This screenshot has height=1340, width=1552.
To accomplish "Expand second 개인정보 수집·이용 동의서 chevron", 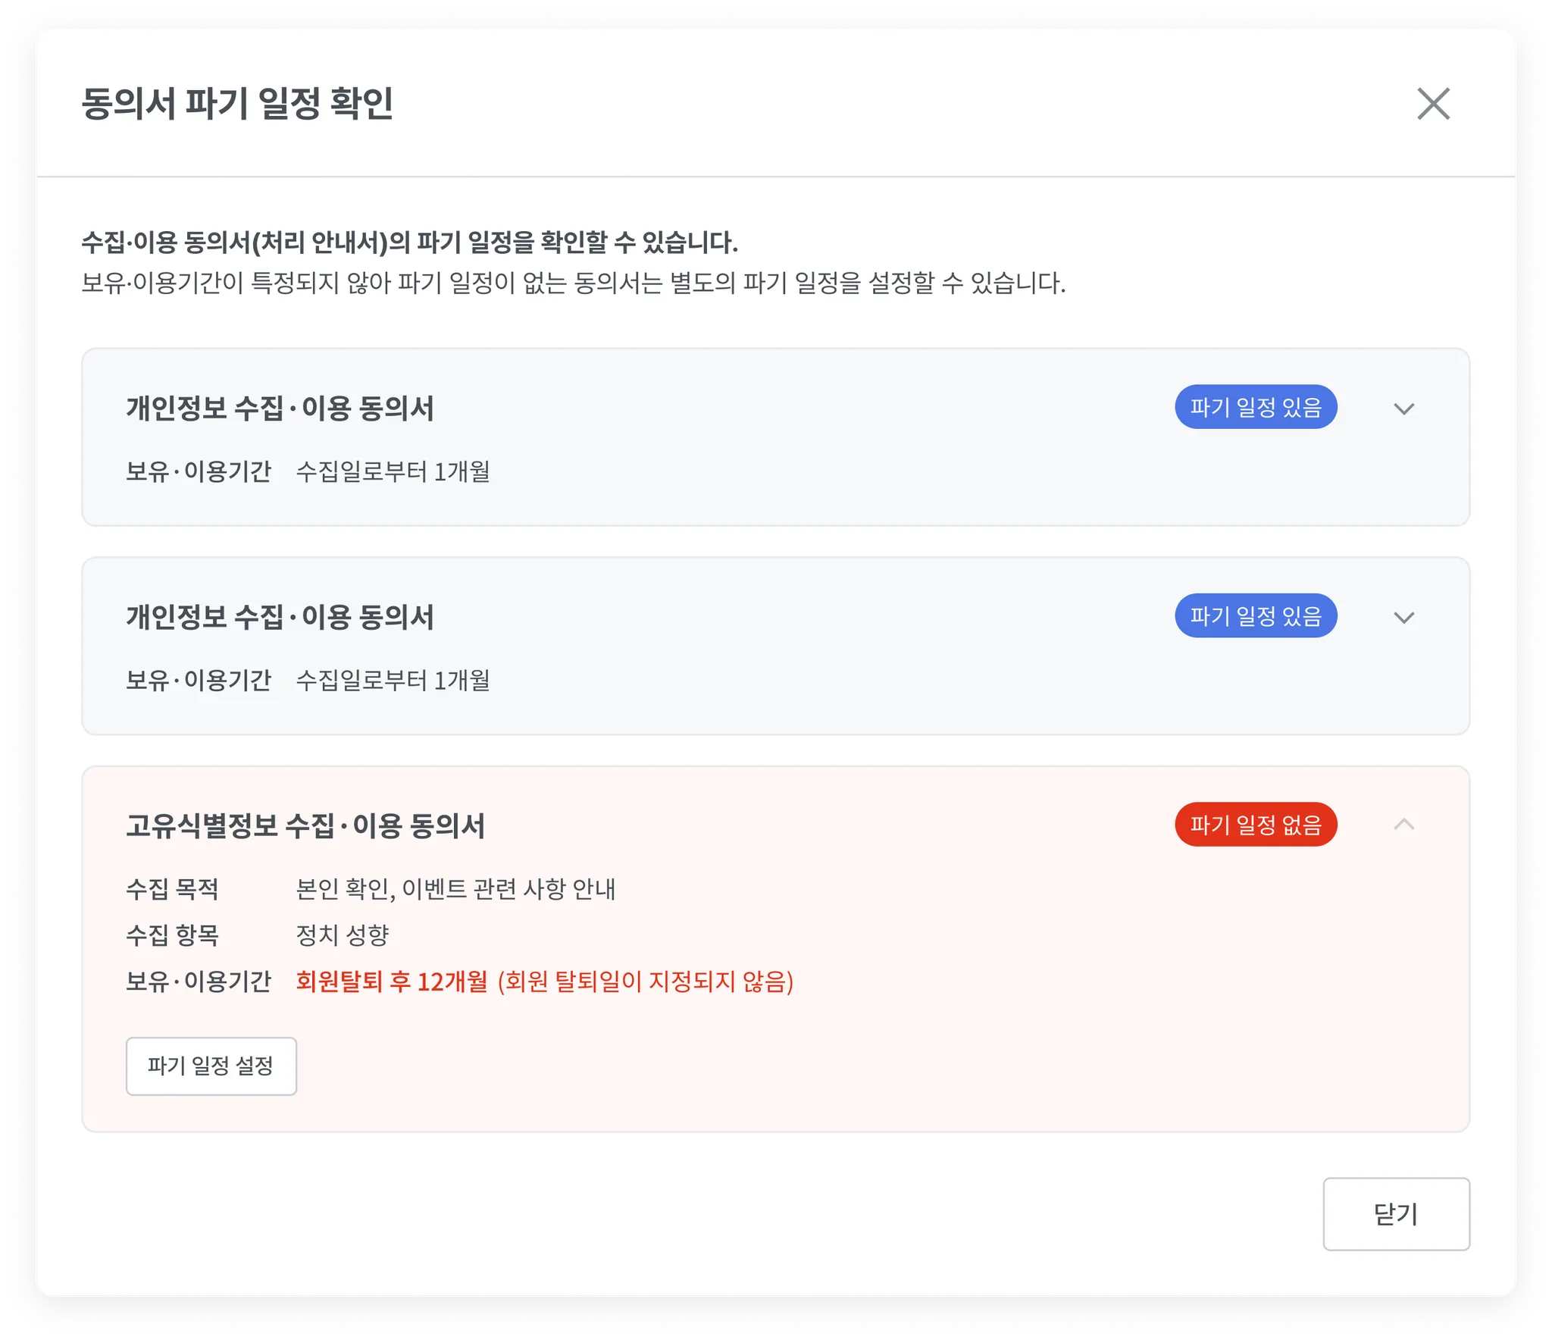I will click(1403, 617).
